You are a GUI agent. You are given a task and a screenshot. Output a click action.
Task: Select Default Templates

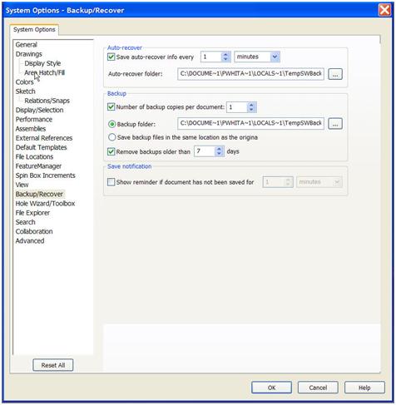click(x=41, y=147)
